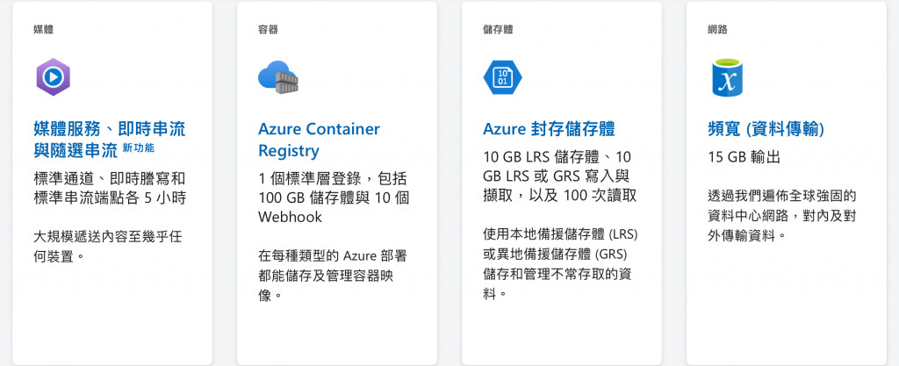Click the 媒體 category label
Image resolution: width=899 pixels, height=366 pixels.
(44, 30)
